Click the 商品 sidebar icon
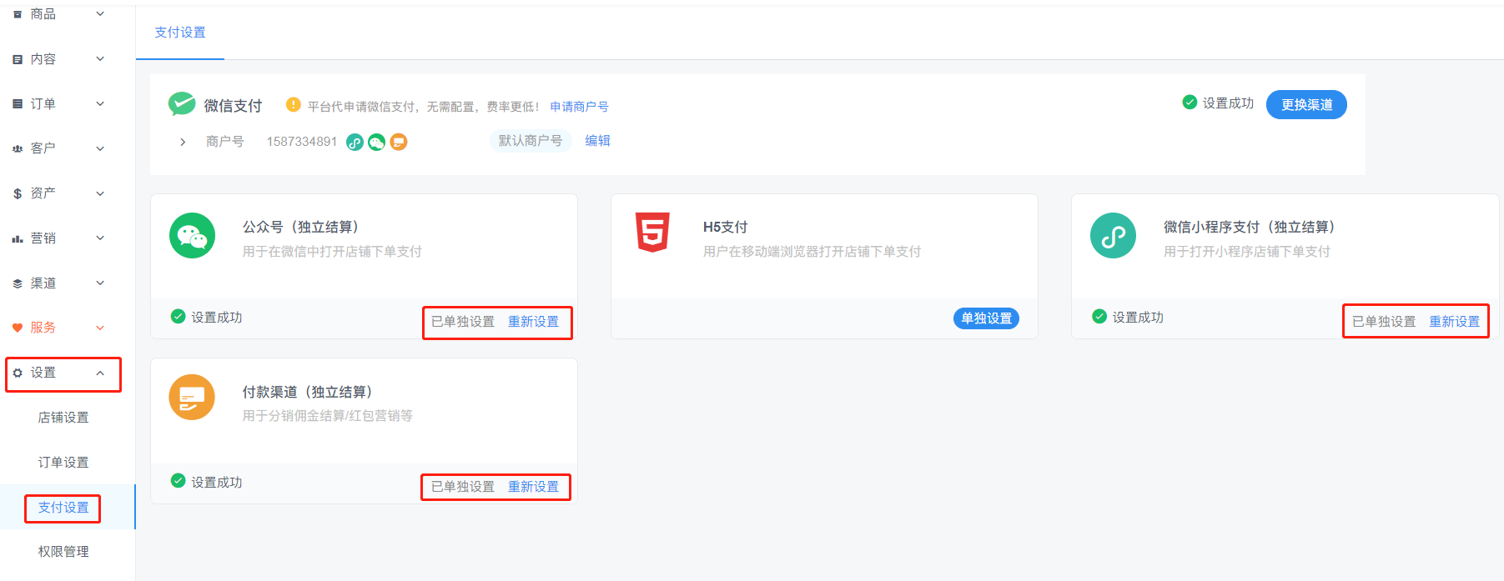Viewport: 1504px width, 581px height. pos(18,14)
